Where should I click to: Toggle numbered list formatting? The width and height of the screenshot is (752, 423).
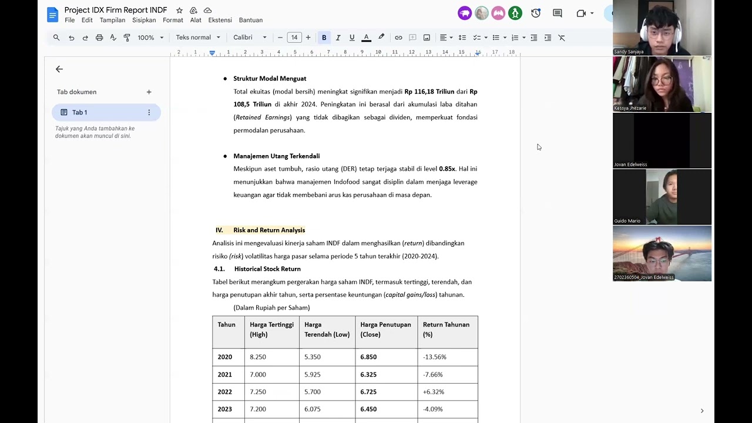point(515,38)
